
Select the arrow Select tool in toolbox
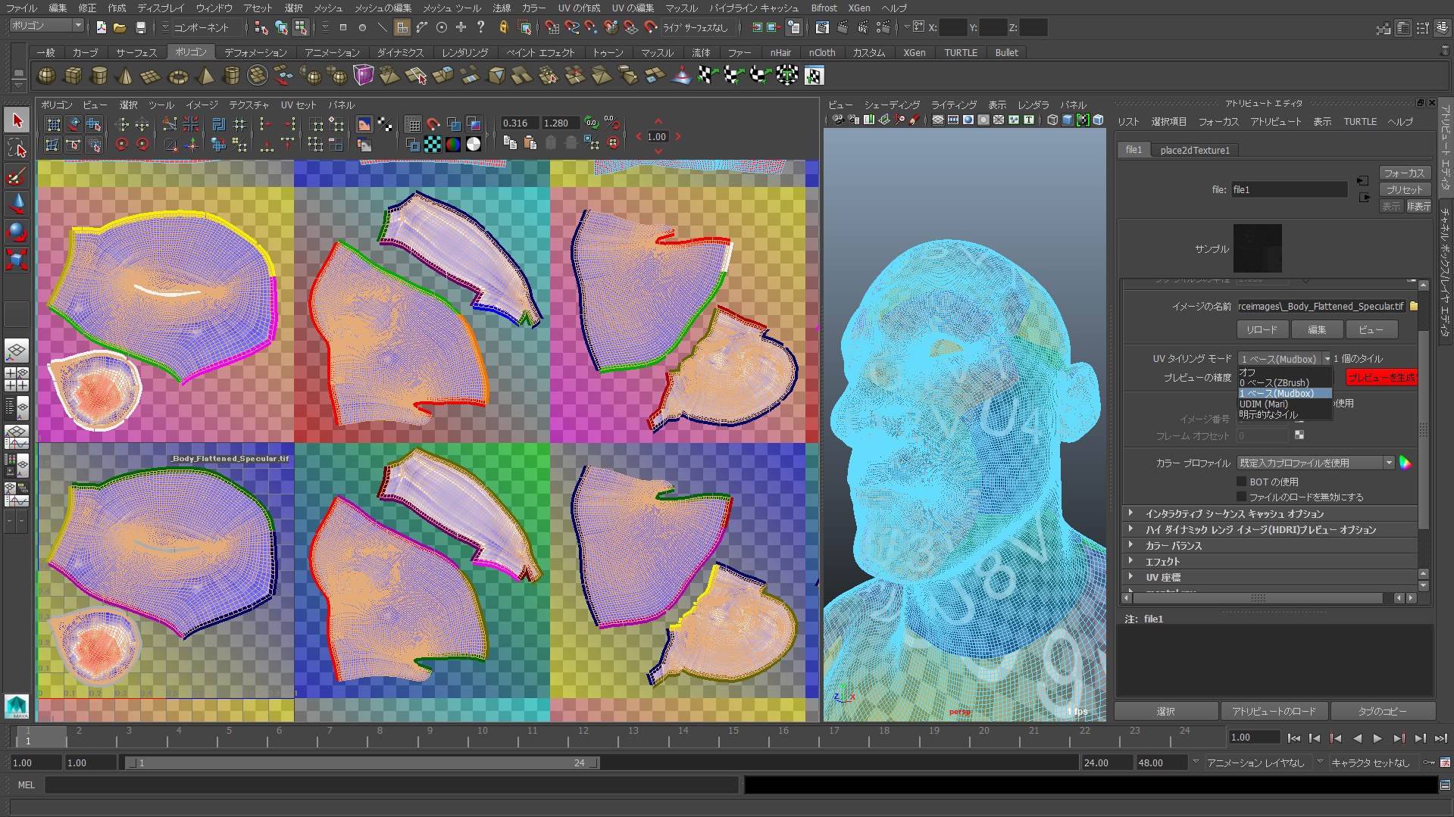point(17,121)
